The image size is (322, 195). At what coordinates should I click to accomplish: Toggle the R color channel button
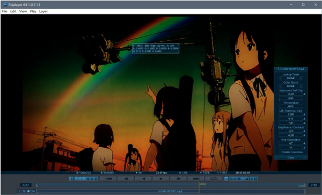click(76, 179)
